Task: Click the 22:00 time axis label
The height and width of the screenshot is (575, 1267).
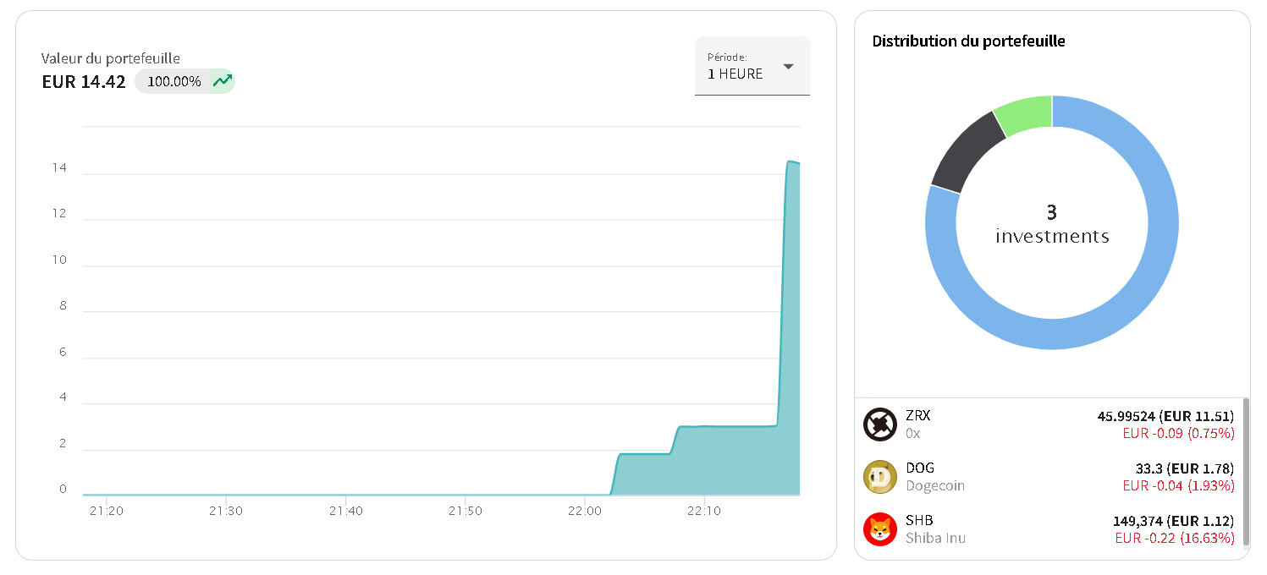Action: 585,511
